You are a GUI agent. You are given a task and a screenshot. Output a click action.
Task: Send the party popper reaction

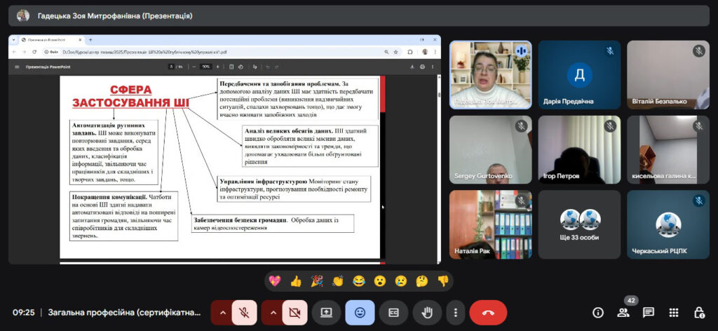[317, 281]
